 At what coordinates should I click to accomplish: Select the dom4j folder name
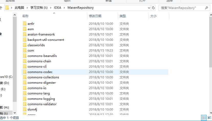point(32,110)
